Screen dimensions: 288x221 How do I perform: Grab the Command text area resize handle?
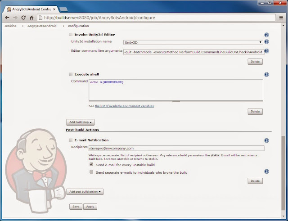point(176,101)
